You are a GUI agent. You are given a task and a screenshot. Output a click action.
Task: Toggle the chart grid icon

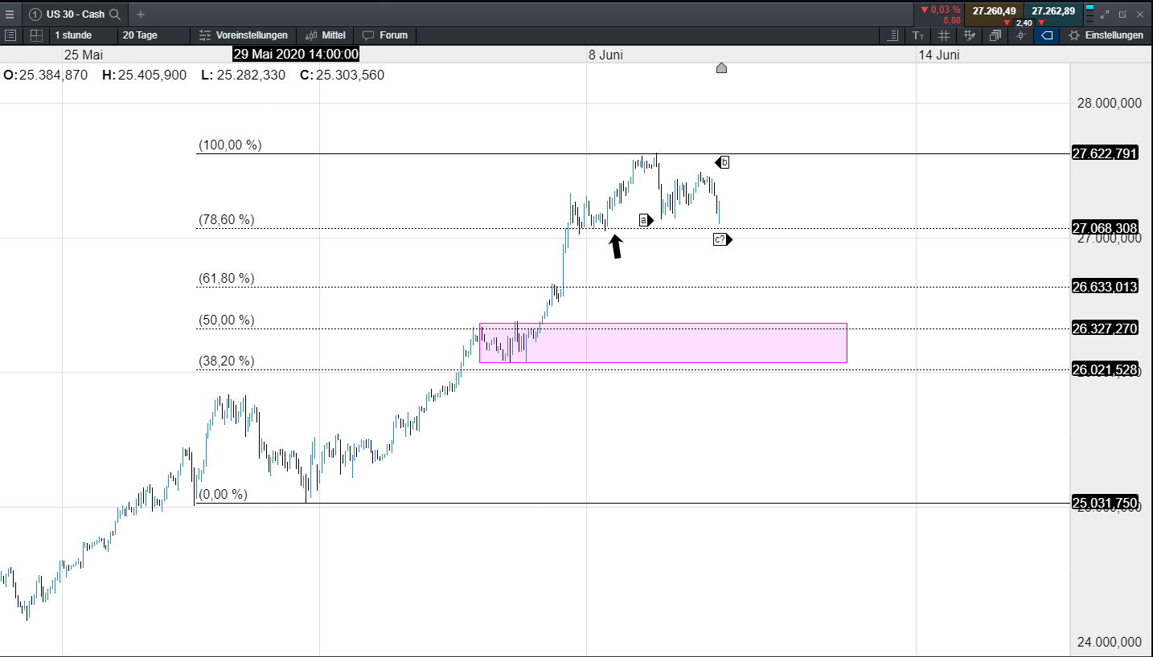click(944, 35)
